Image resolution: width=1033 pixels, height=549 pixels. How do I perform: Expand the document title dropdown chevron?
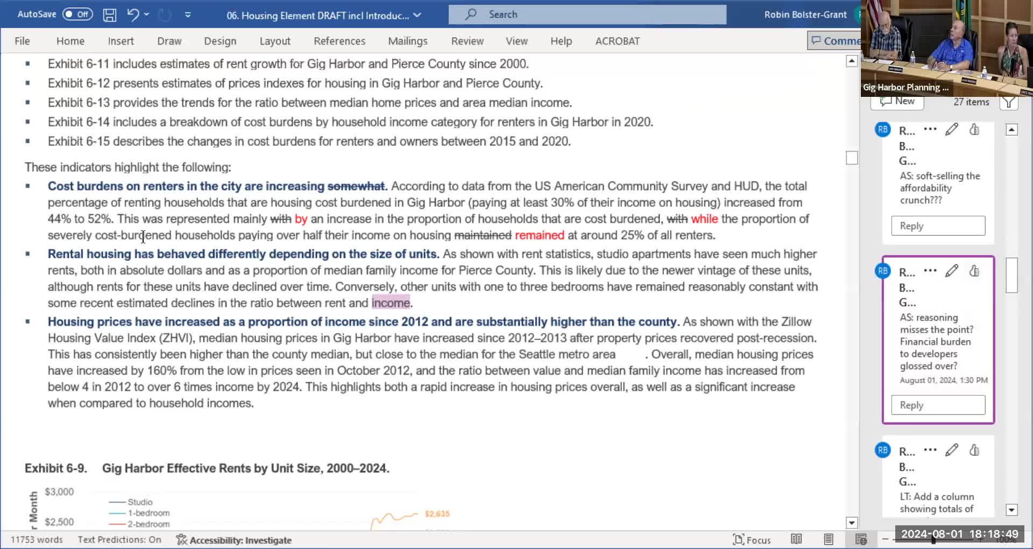point(418,15)
